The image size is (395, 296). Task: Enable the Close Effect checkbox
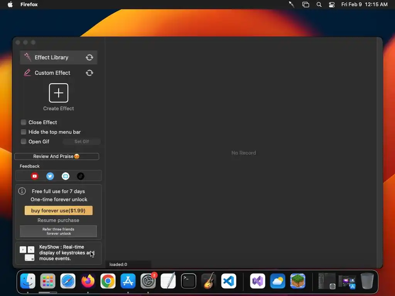point(24,122)
